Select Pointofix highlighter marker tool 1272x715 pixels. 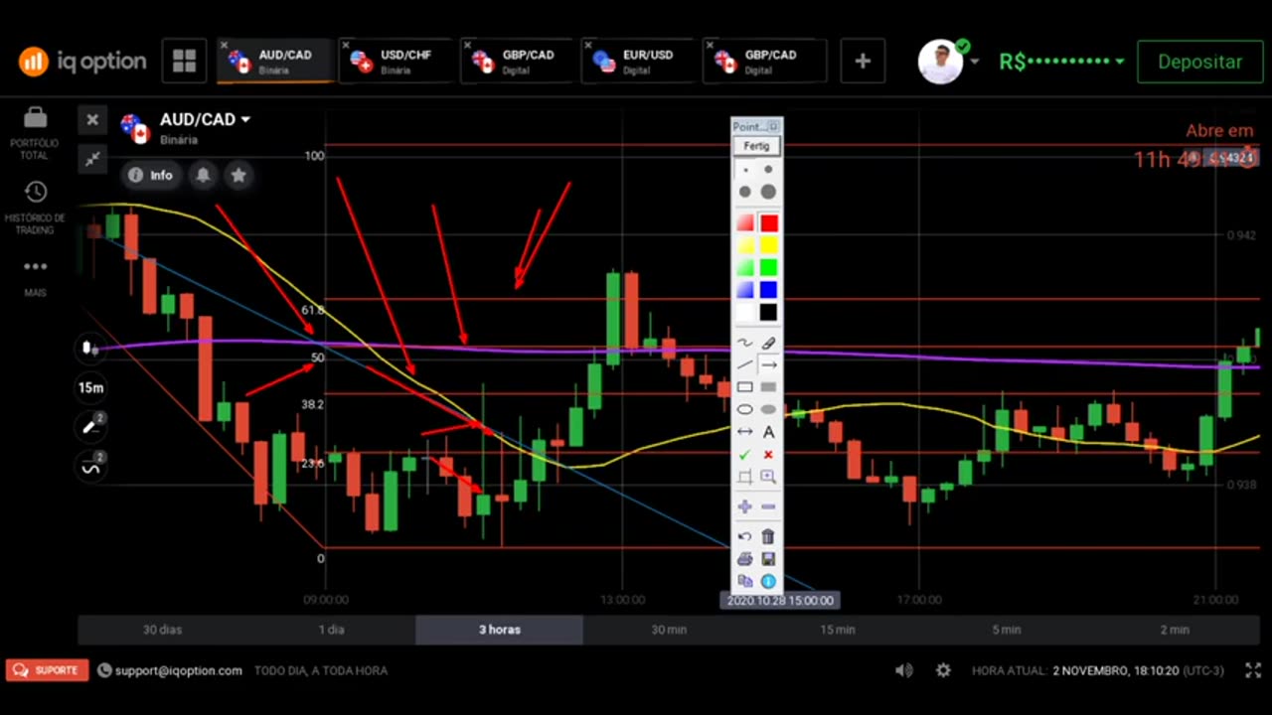point(768,344)
